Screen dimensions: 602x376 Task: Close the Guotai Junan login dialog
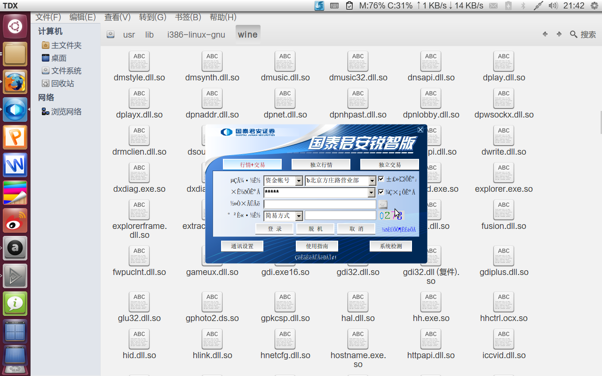420,130
